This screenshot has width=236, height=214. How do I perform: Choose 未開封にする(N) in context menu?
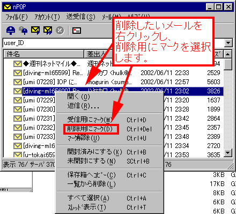109,161
